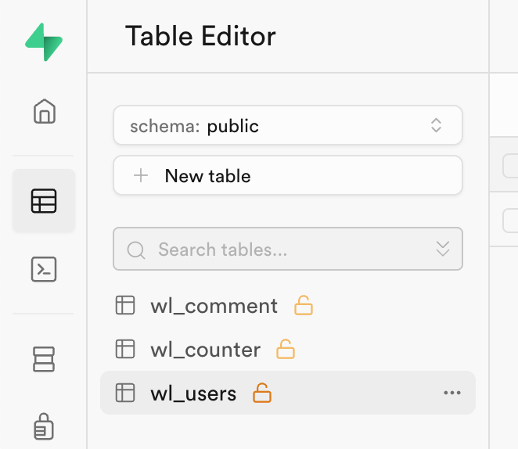Tick the header row checkbox

(x=510, y=165)
